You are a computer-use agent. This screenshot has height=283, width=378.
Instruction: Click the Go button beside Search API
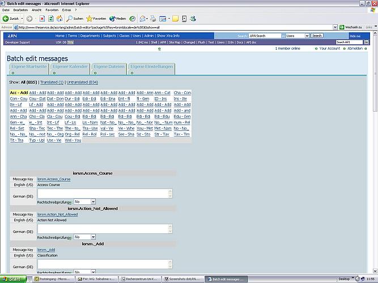click(x=366, y=42)
